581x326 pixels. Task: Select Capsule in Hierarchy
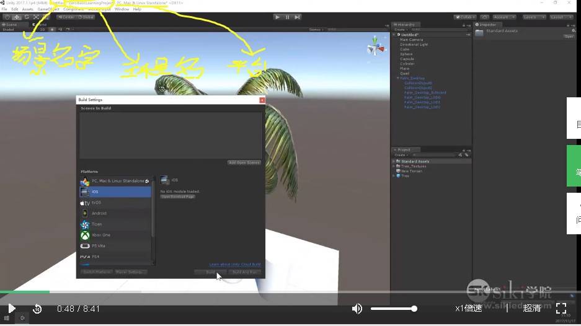407,59
